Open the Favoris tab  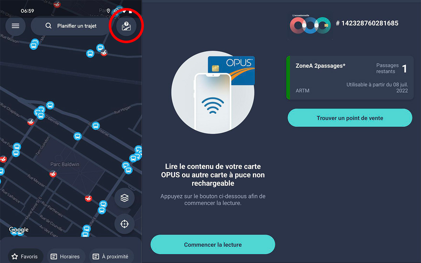tap(25, 256)
